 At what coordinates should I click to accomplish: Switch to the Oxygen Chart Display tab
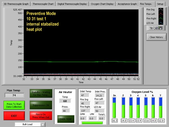pos(102,4)
